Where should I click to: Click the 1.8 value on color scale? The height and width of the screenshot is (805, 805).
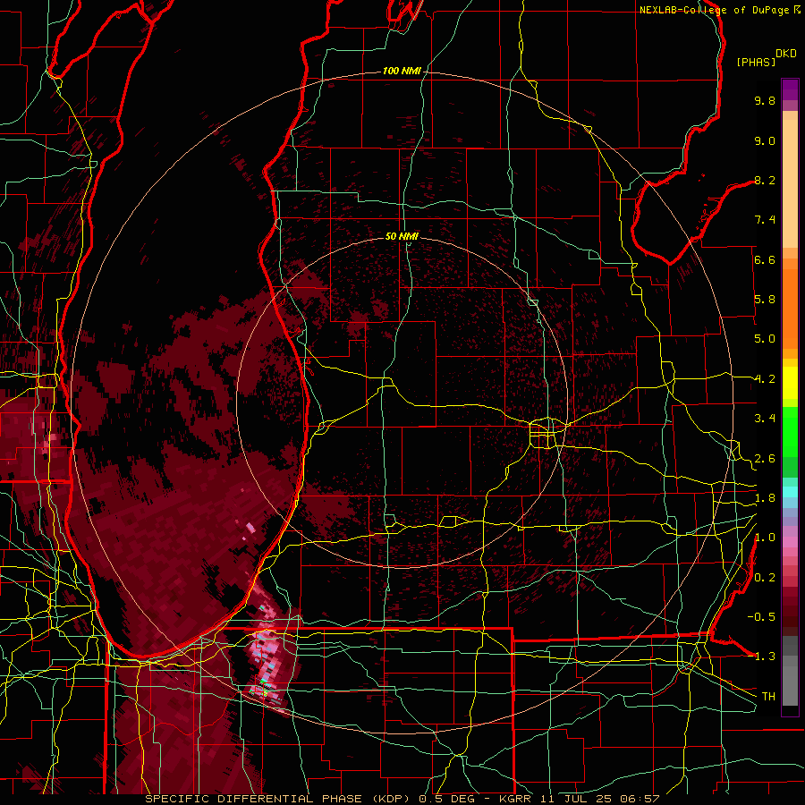pyautogui.click(x=765, y=498)
